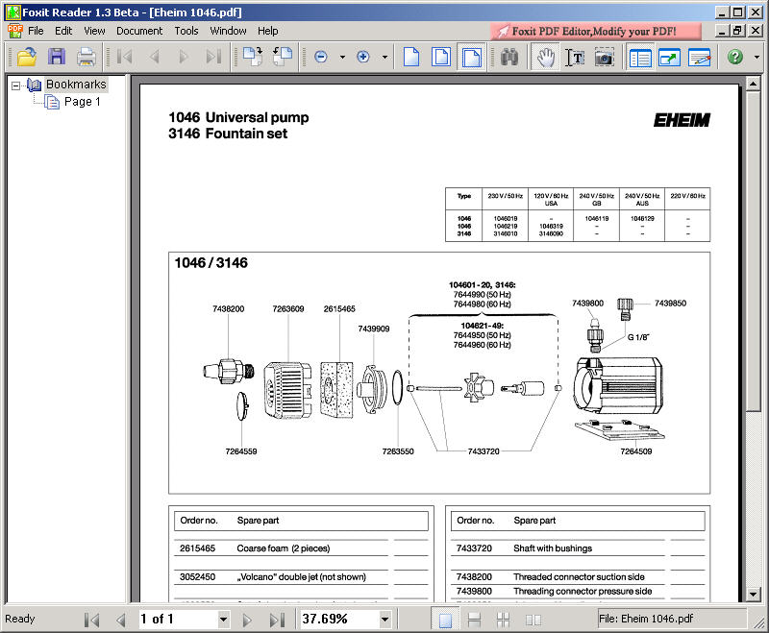Click the vertical scrollbar up arrow
The image size is (769, 633).
coord(754,84)
